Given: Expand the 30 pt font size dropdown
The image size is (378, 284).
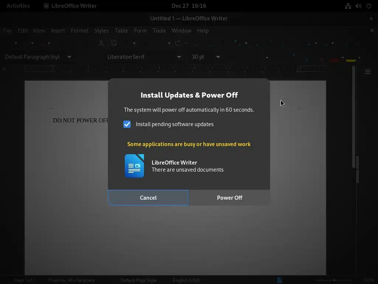Looking at the screenshot, I should tap(218, 57).
